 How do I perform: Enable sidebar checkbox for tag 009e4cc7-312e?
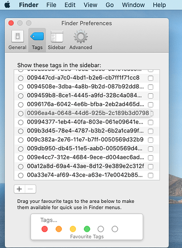coord(151,158)
